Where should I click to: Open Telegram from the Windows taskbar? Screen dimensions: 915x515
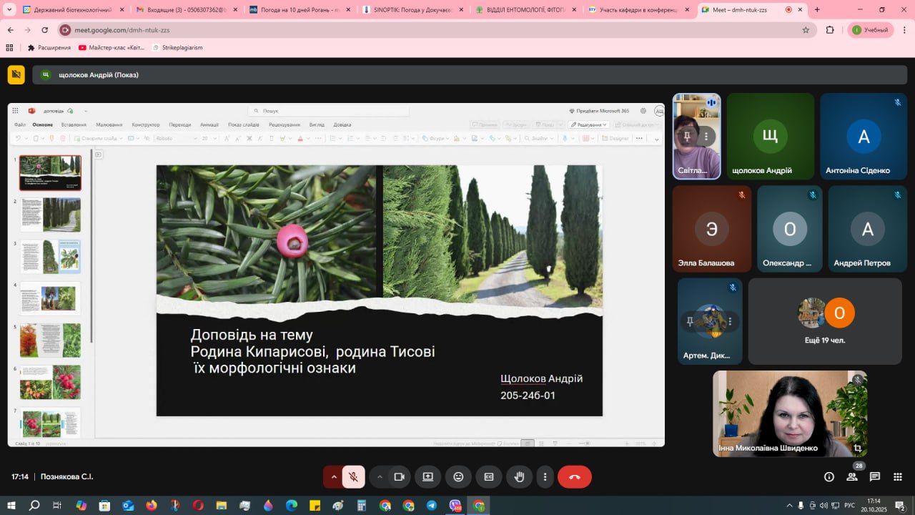(432, 506)
